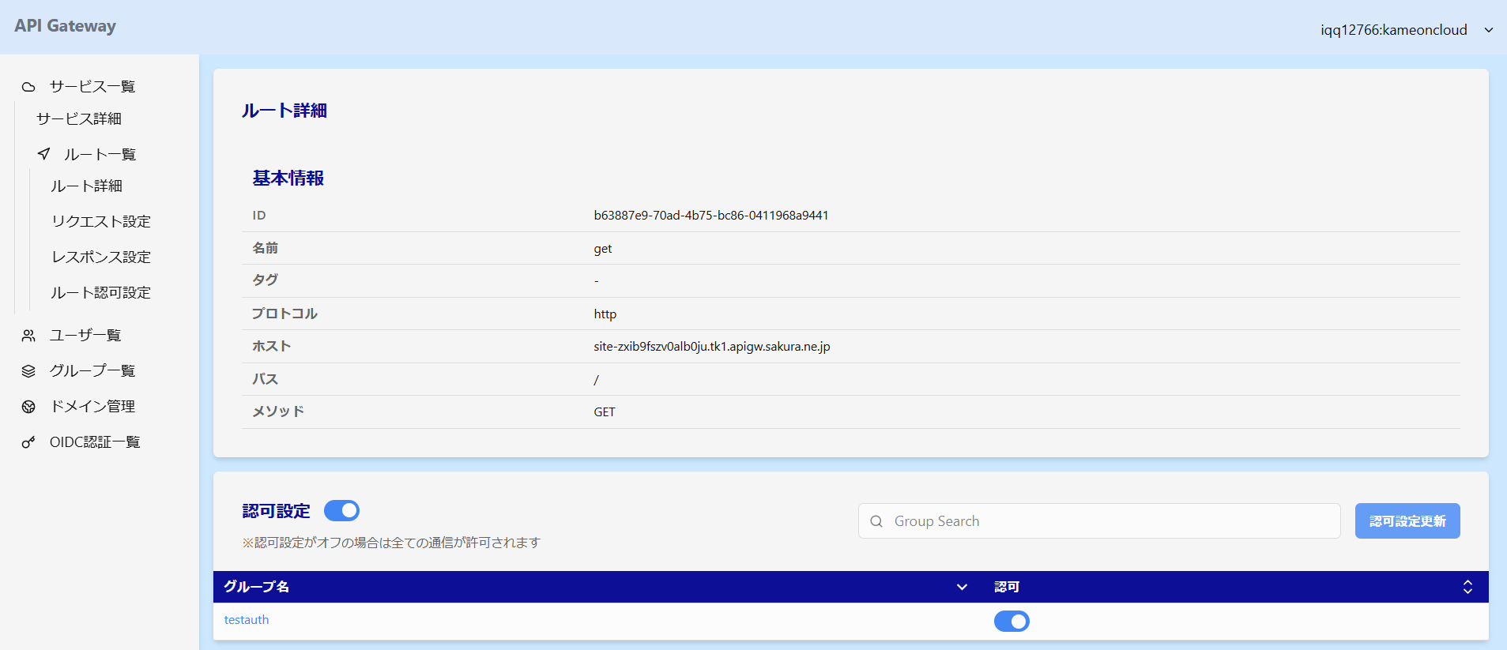Image resolution: width=1507 pixels, height=650 pixels.
Task: Click the users icon beside ユーザー一覧
Action: pyautogui.click(x=28, y=336)
